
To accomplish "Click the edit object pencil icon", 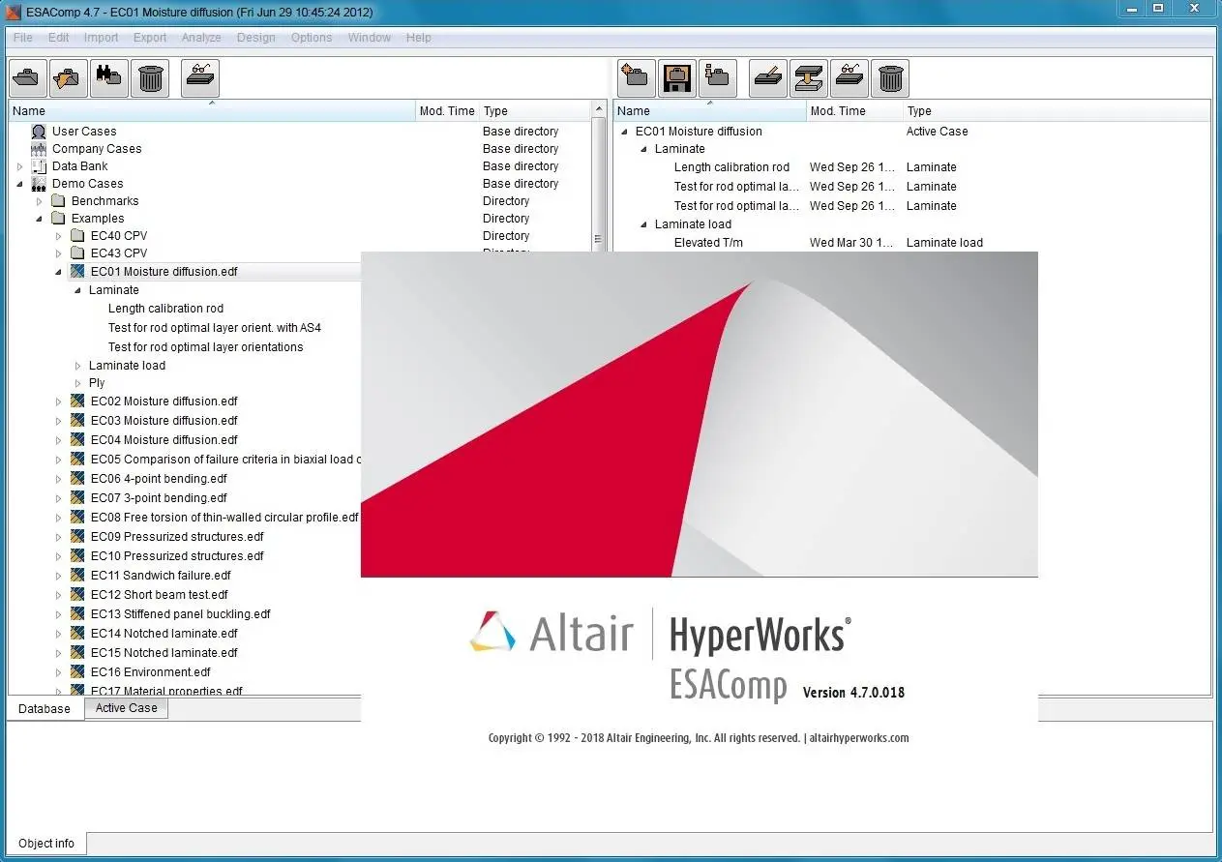I will 768,78.
